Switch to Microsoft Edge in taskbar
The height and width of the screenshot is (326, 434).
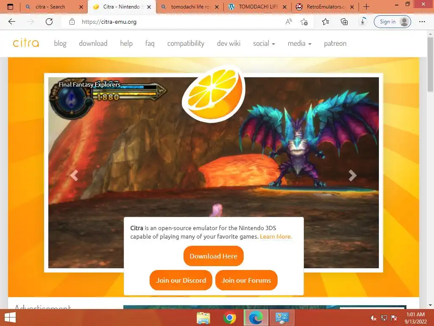pos(256,318)
